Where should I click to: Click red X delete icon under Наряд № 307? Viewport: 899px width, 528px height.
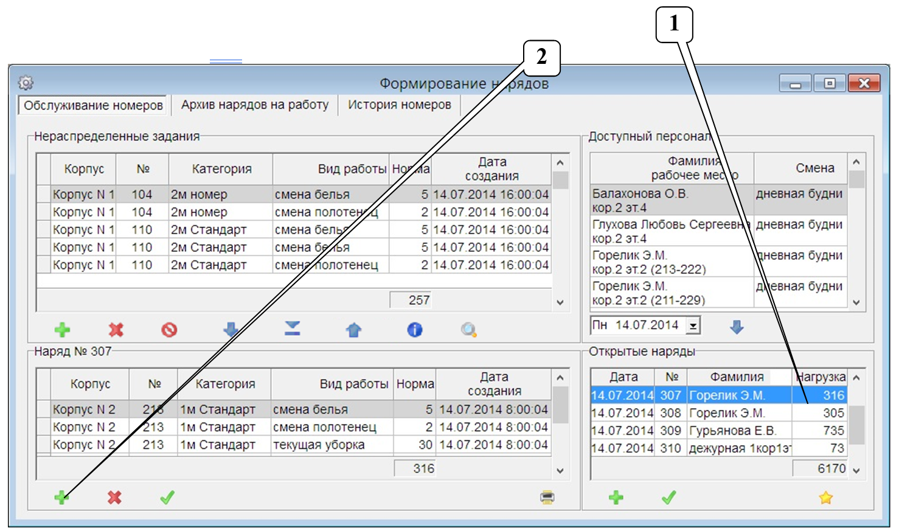coord(114,498)
